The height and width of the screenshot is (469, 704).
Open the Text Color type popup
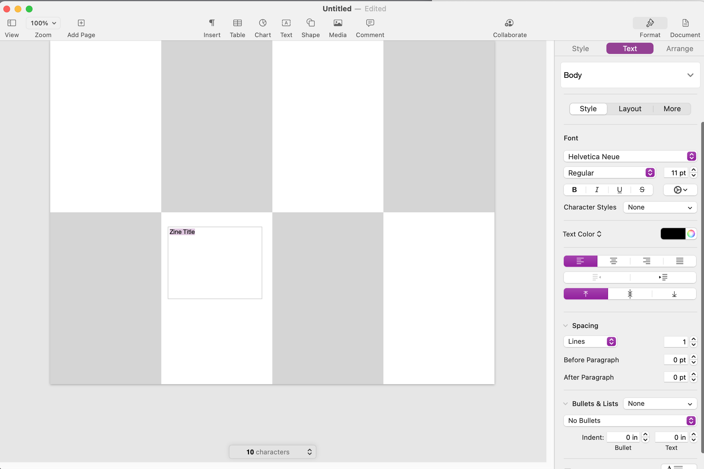point(582,234)
